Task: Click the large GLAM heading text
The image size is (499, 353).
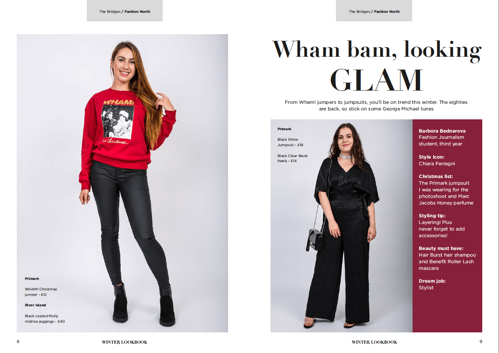Action: (x=376, y=80)
